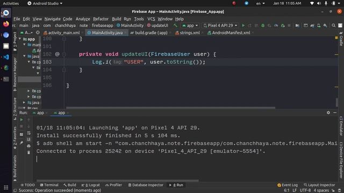Open the Database Inspector tool window
This screenshot has height=193, width=344.
146,185
